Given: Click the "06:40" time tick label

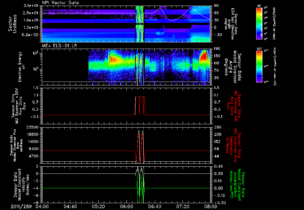Looking at the screenshot, I should tap(154, 206).
